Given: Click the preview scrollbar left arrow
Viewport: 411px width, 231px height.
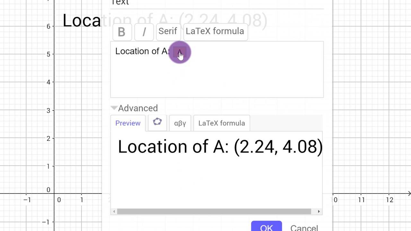Looking at the screenshot, I should click(x=114, y=211).
